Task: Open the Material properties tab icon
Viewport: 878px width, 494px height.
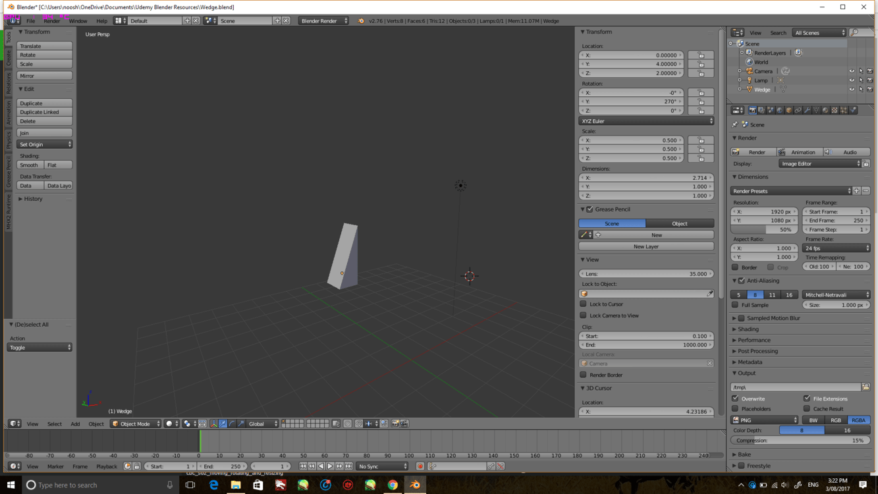Action: click(825, 111)
